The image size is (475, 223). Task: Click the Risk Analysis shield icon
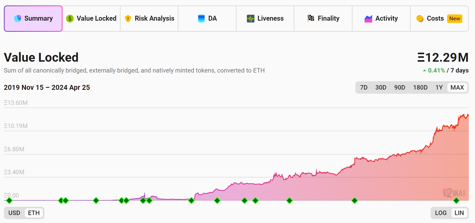pyautogui.click(x=128, y=19)
